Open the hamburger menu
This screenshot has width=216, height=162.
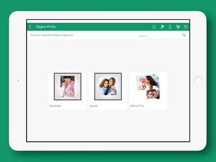pyautogui.click(x=186, y=27)
